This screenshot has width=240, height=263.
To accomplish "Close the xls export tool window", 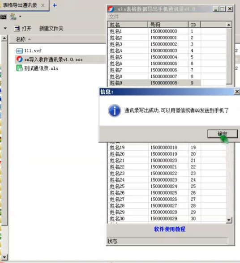I will (230, 9).
